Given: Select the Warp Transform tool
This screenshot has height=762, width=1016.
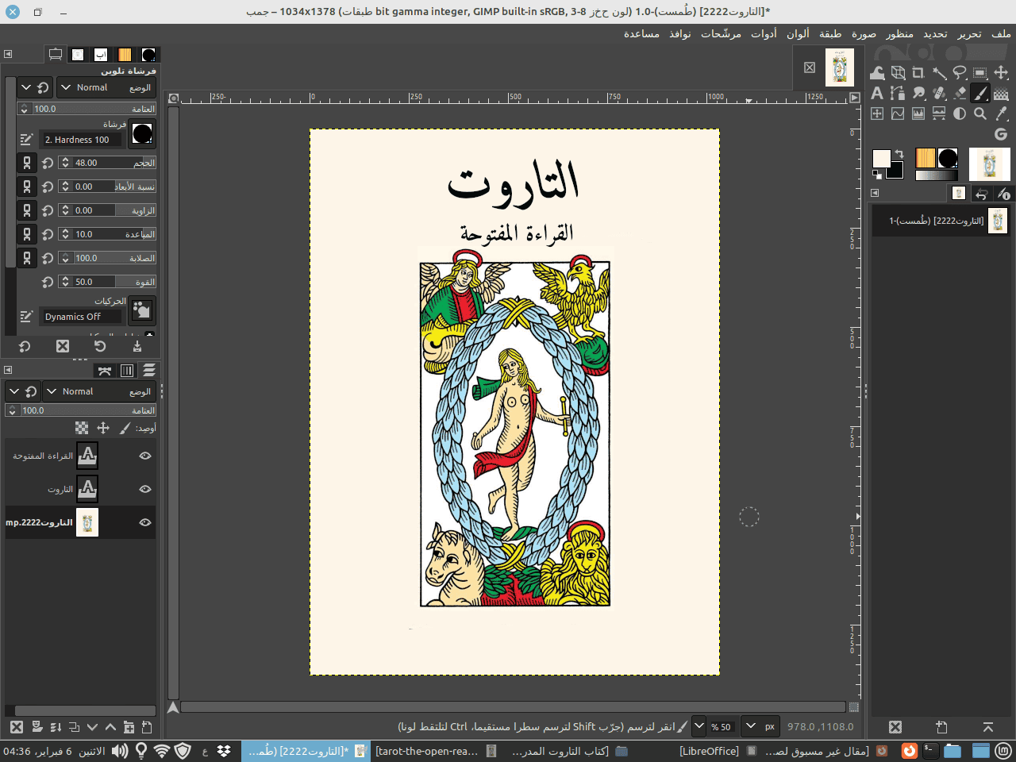Looking at the screenshot, I should pyautogui.click(x=877, y=72).
